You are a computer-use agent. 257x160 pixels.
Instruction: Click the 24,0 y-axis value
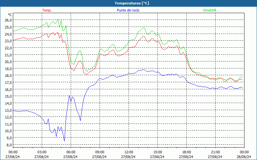click(9, 34)
